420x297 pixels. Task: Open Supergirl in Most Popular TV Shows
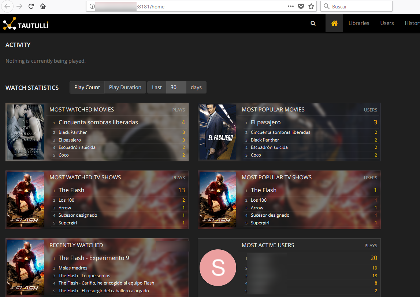260,223
